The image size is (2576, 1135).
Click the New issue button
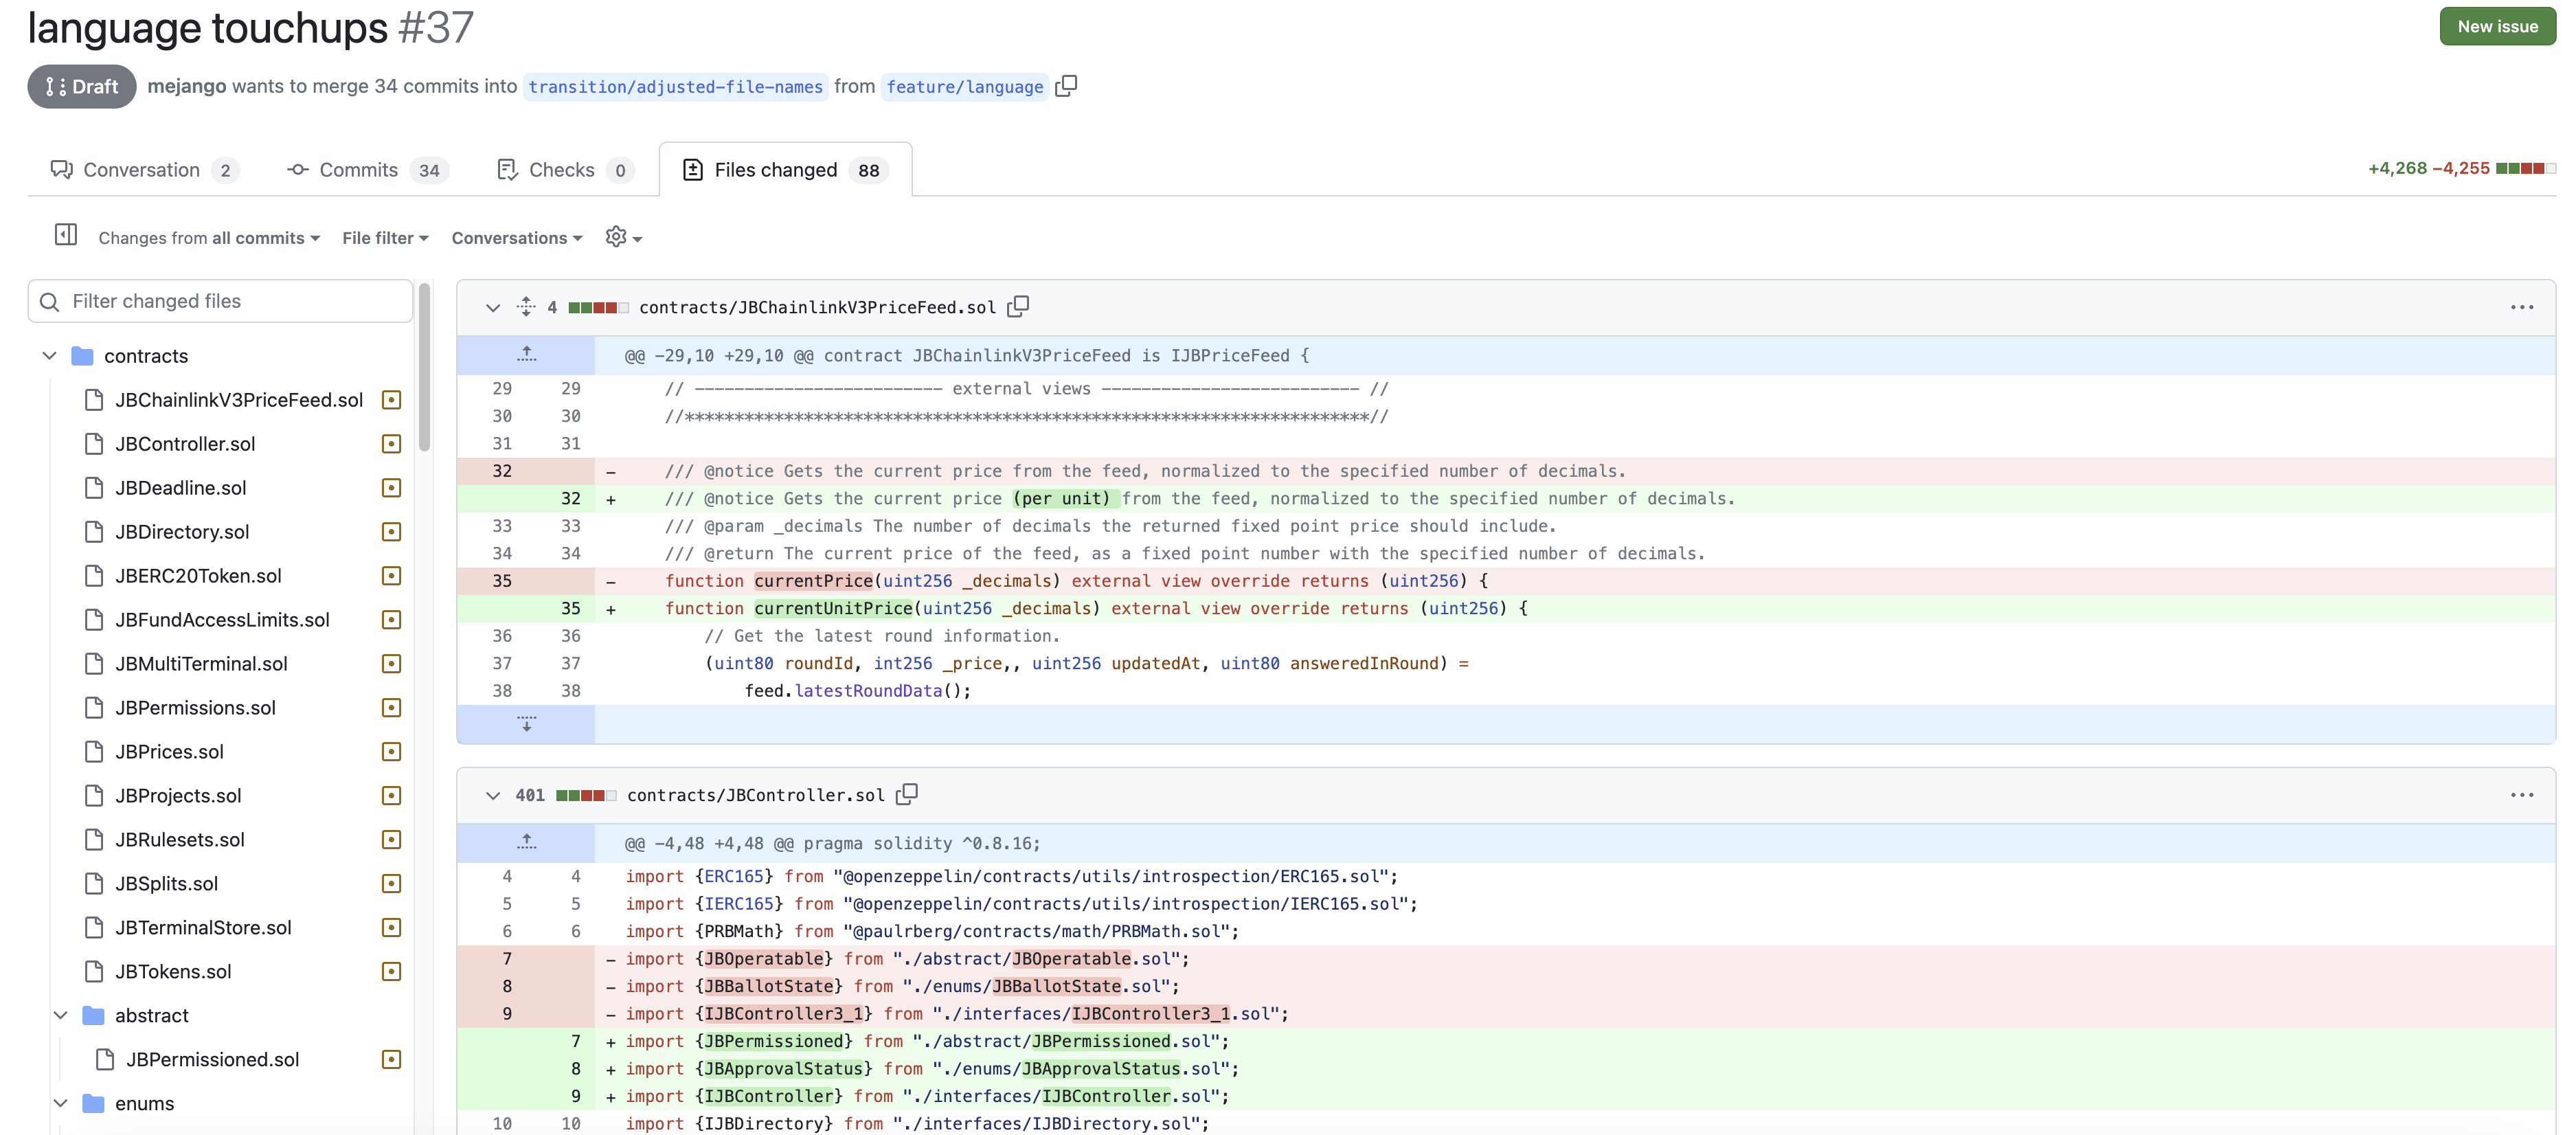(x=2497, y=26)
